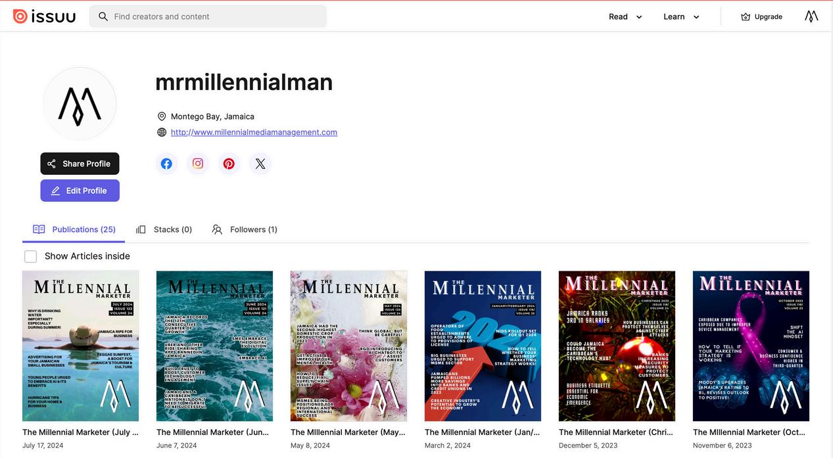Open the May 2024 magazine cover
The height and width of the screenshot is (458, 833).
[348, 346]
